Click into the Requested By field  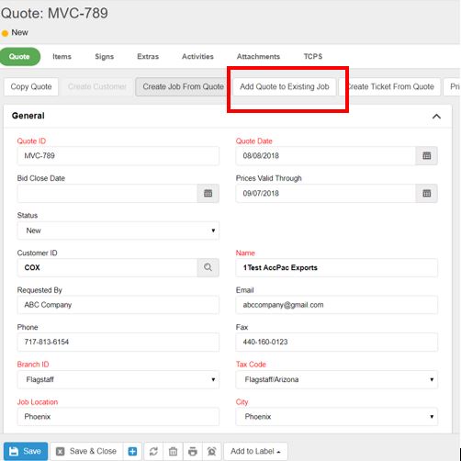coord(118,305)
